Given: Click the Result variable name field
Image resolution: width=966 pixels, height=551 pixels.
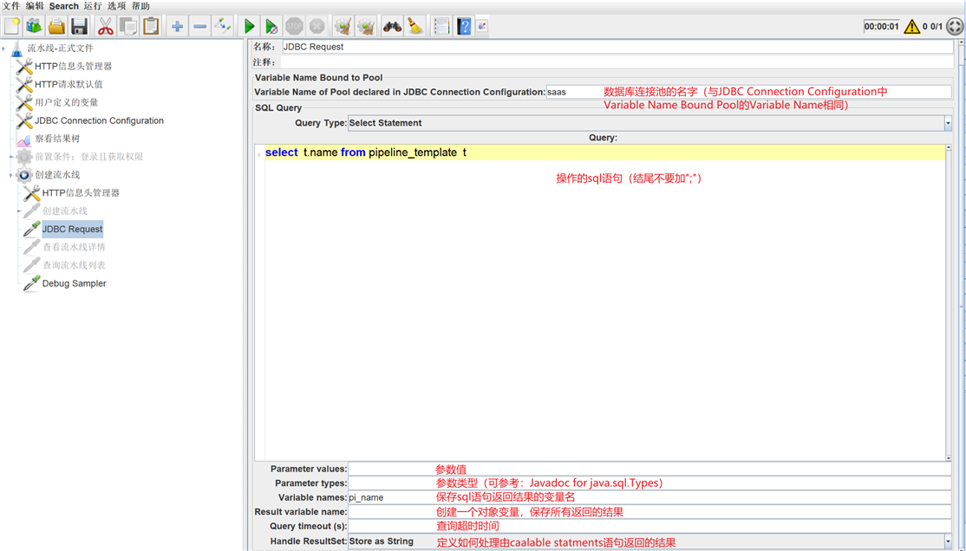Looking at the screenshot, I should [650, 512].
